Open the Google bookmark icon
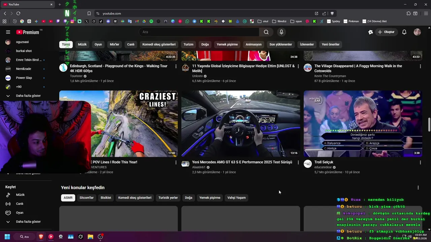 pyautogui.click(x=22, y=21)
